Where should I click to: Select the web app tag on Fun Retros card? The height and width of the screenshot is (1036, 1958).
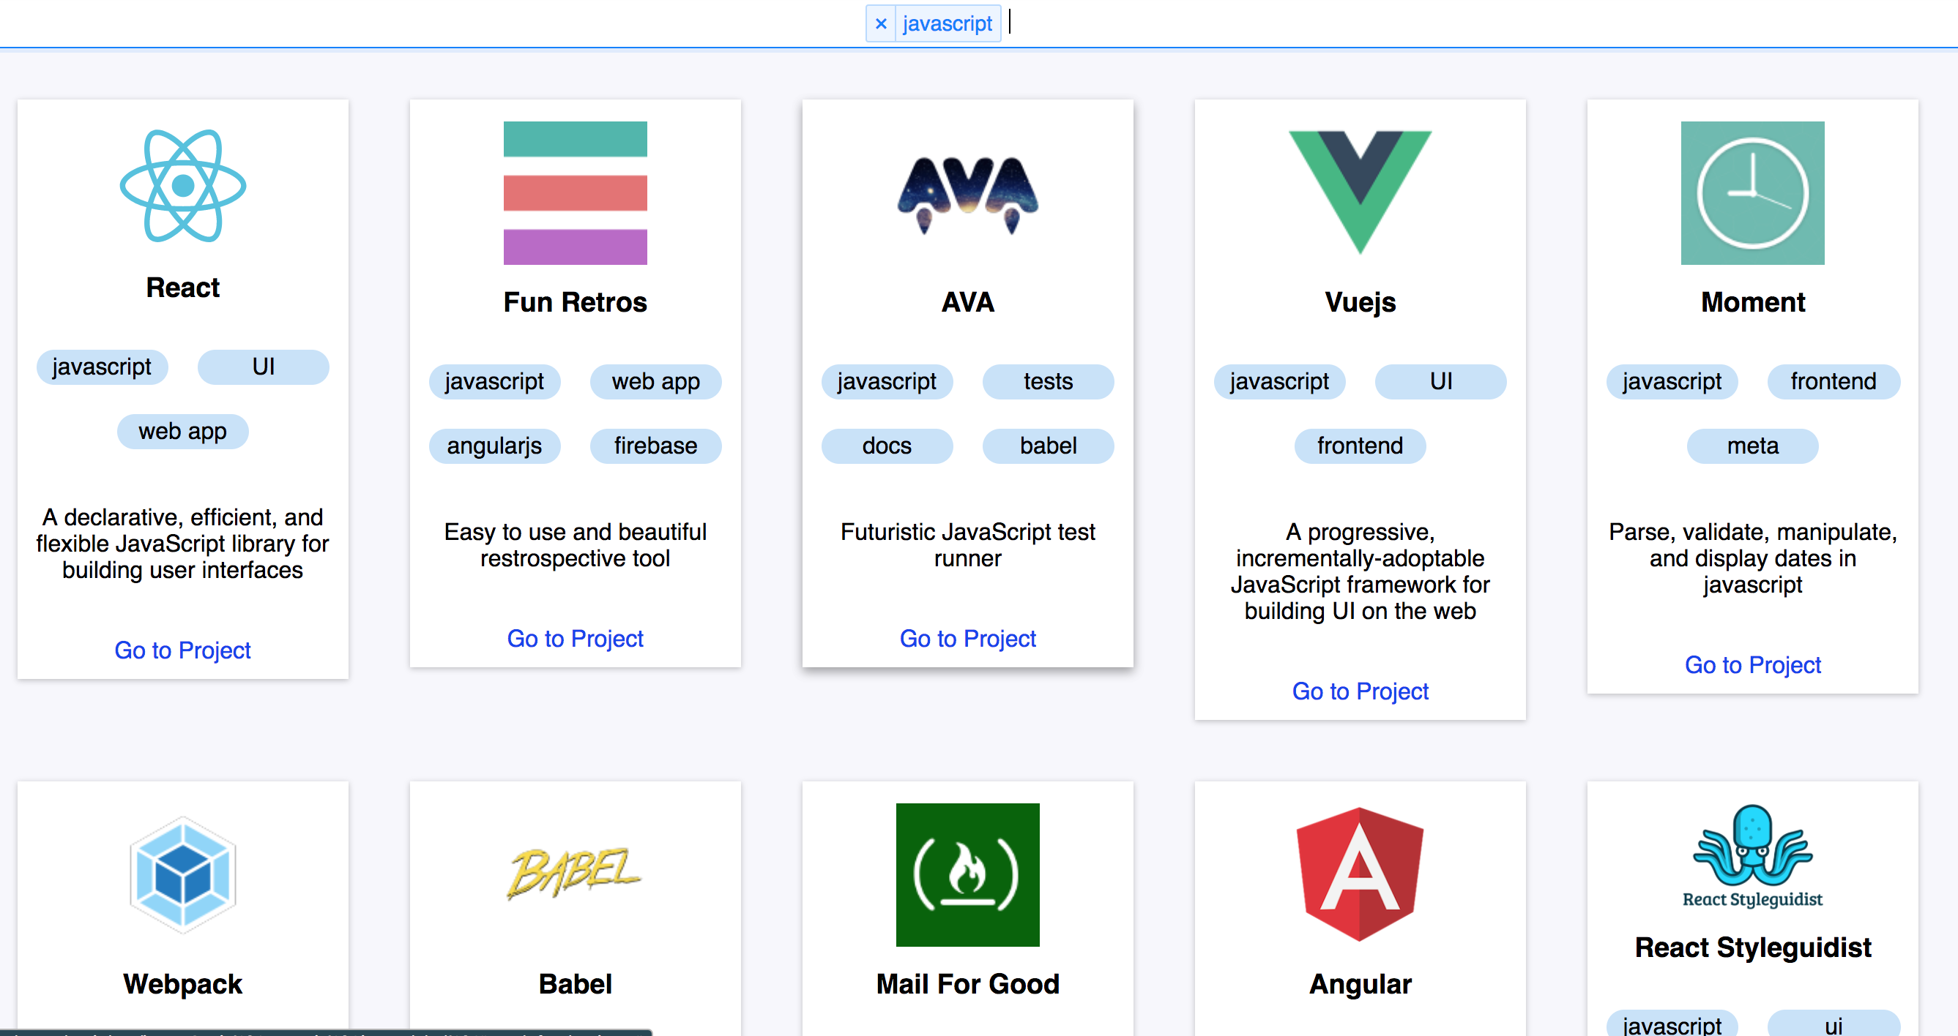click(656, 381)
